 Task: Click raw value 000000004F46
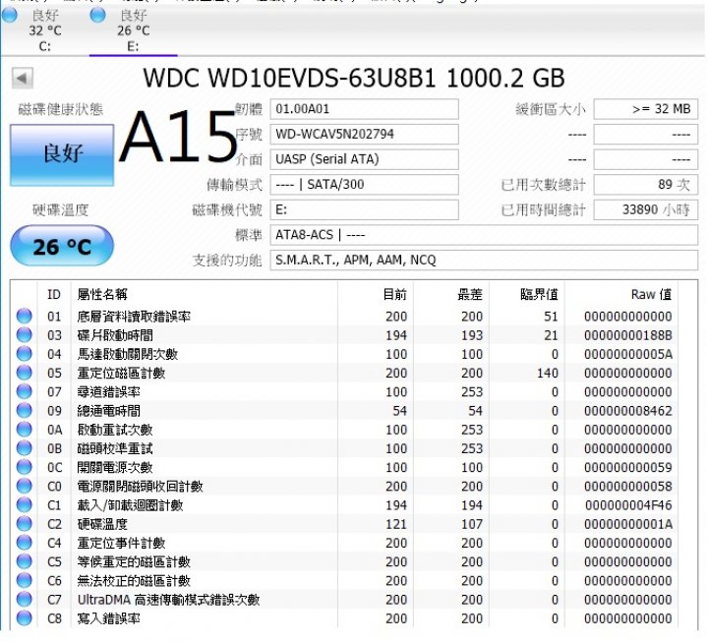click(x=628, y=505)
